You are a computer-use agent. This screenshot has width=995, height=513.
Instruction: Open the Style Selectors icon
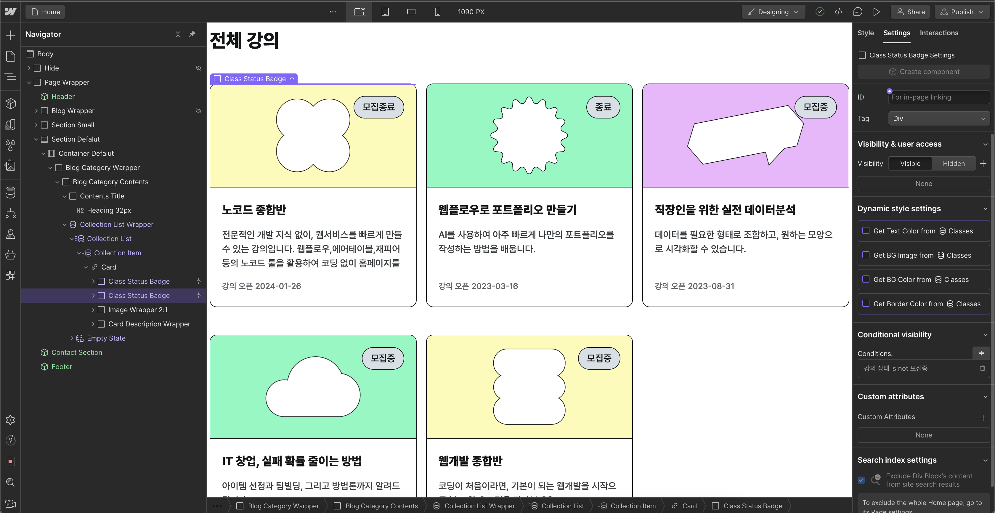coord(10,145)
